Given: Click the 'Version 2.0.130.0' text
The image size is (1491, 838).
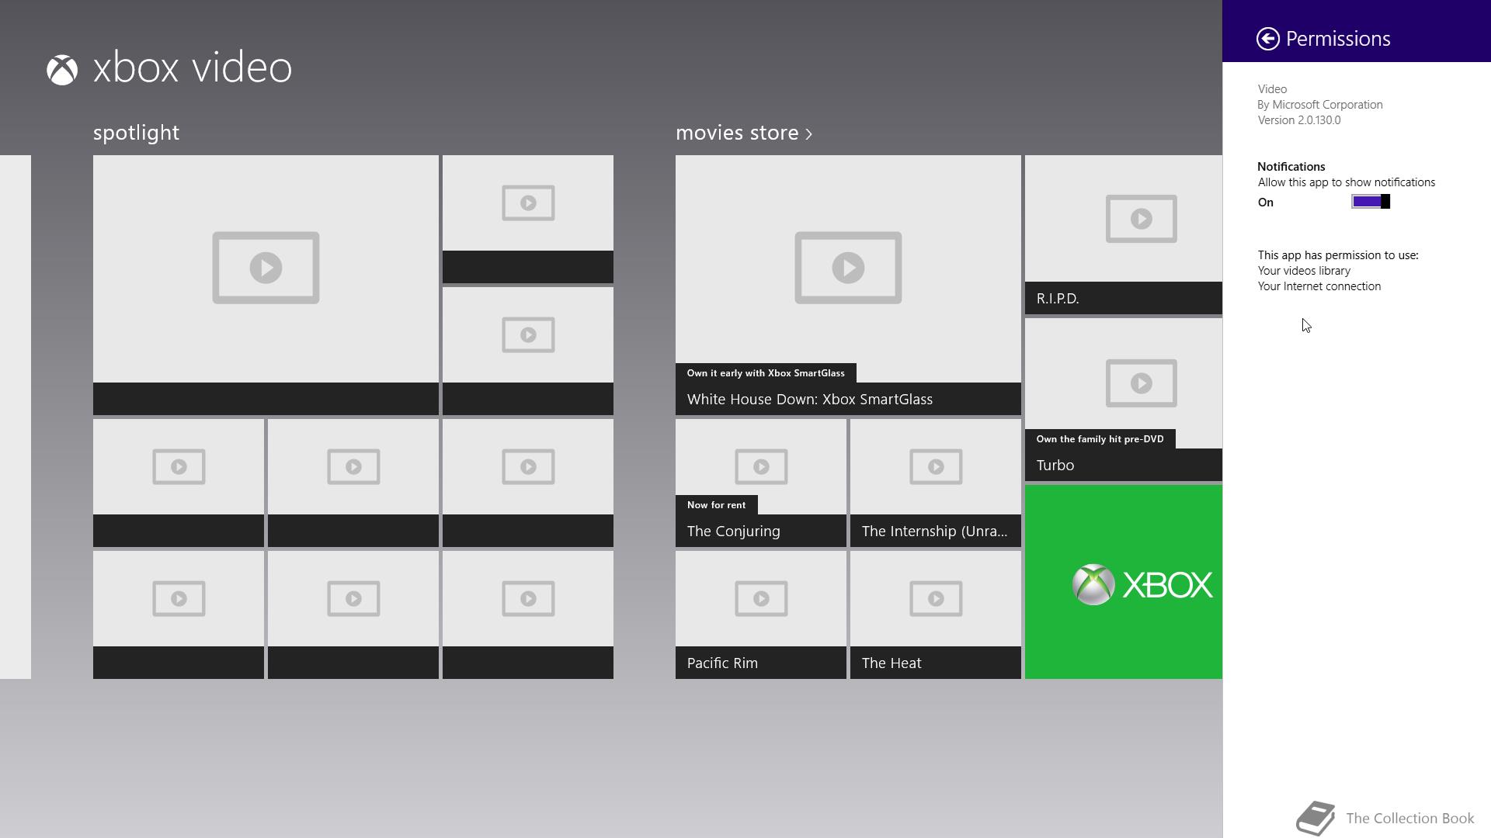Looking at the screenshot, I should click(x=1299, y=120).
